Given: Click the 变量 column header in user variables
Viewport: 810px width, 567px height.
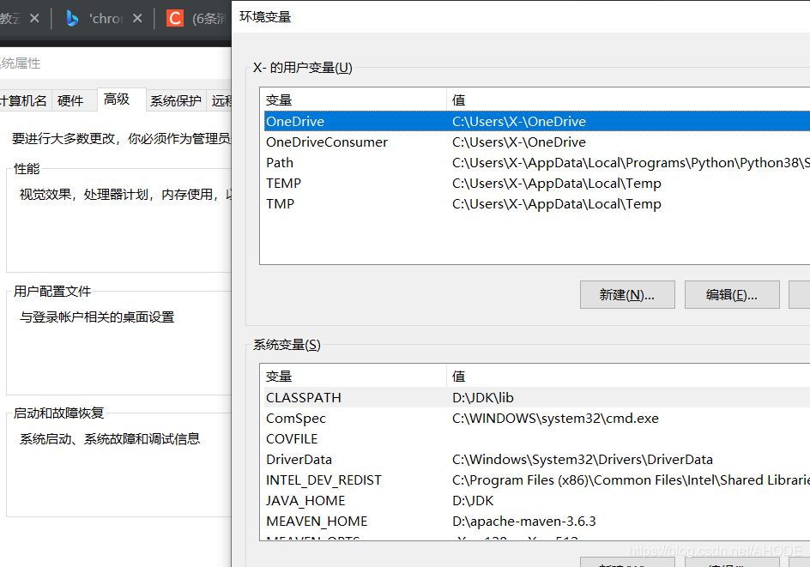Looking at the screenshot, I should pos(355,100).
